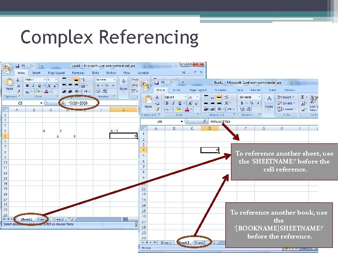The height and width of the screenshot is (253, 338).
Task: Click the Cut scissors icon in the front window
Action: pos(157,97)
